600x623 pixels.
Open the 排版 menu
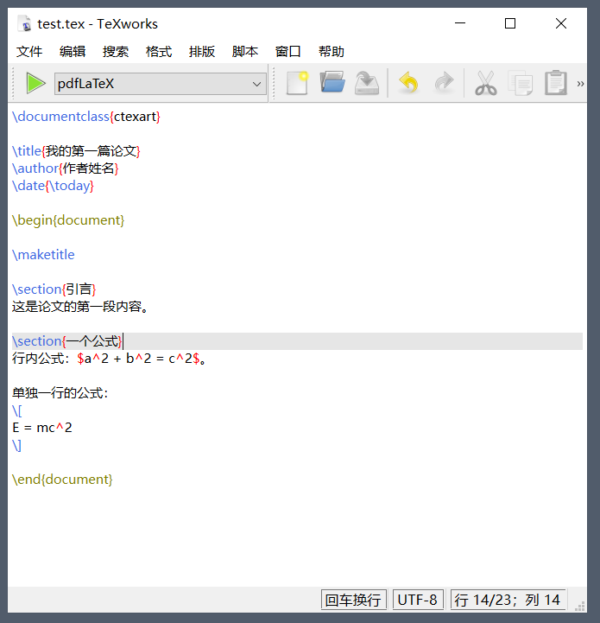click(x=202, y=52)
